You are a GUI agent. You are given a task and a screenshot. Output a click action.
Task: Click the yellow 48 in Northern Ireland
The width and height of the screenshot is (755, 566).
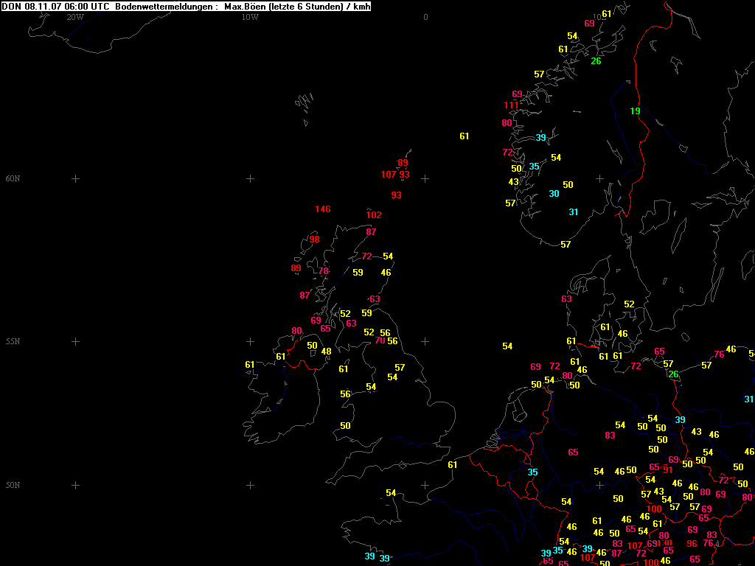(326, 352)
